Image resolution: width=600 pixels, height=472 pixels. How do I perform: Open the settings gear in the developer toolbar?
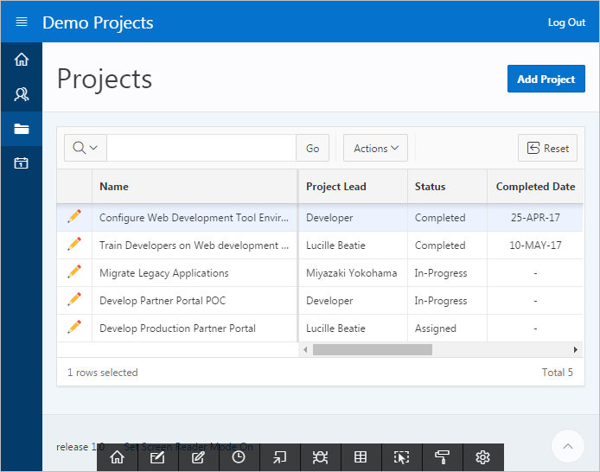tap(482, 457)
